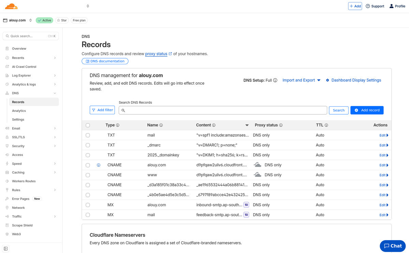Screen dimensions: 409x253
Task: Star the alouy.com domain
Action: coord(62,20)
